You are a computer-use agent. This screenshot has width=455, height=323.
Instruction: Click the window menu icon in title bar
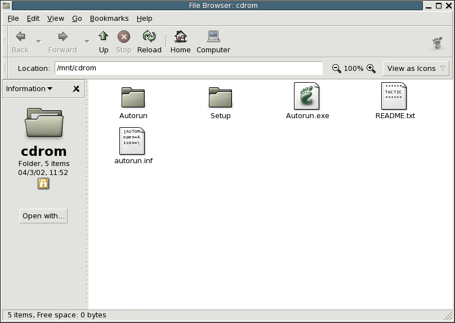[x=6, y=6]
